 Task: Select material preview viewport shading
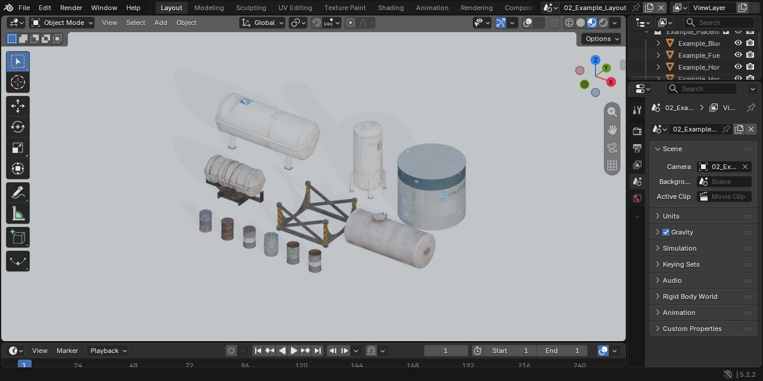(592, 23)
